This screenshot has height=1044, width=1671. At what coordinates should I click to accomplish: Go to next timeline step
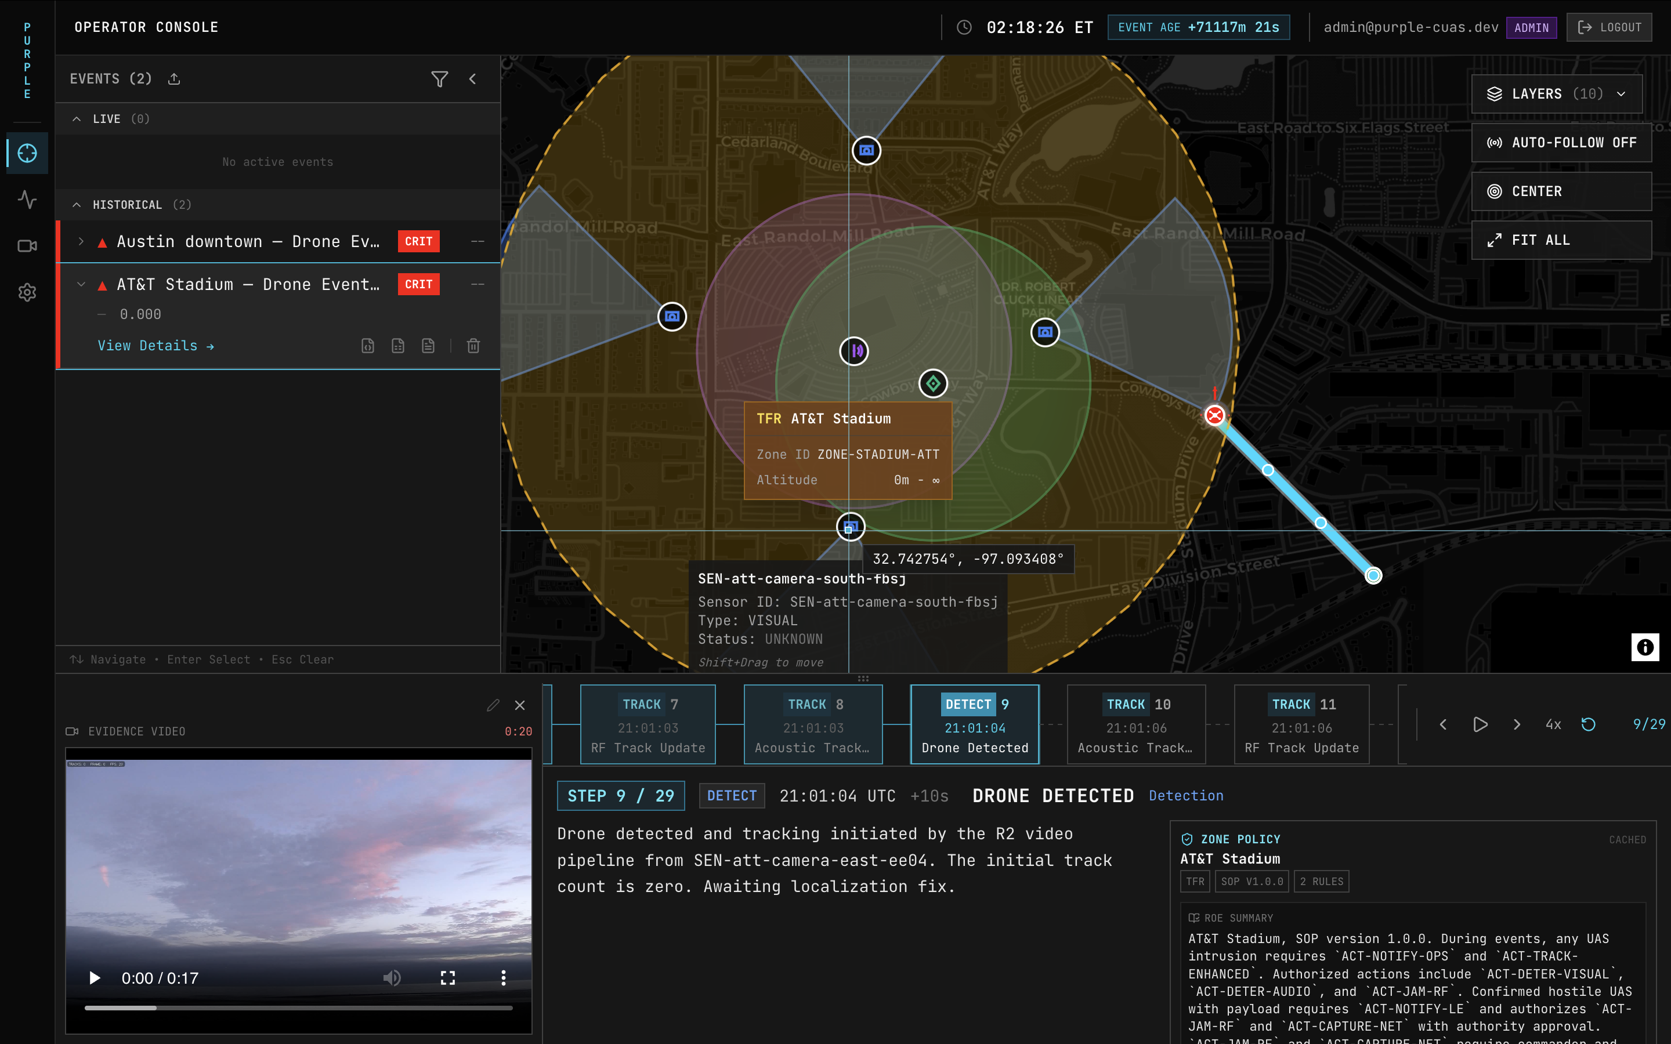point(1517,724)
